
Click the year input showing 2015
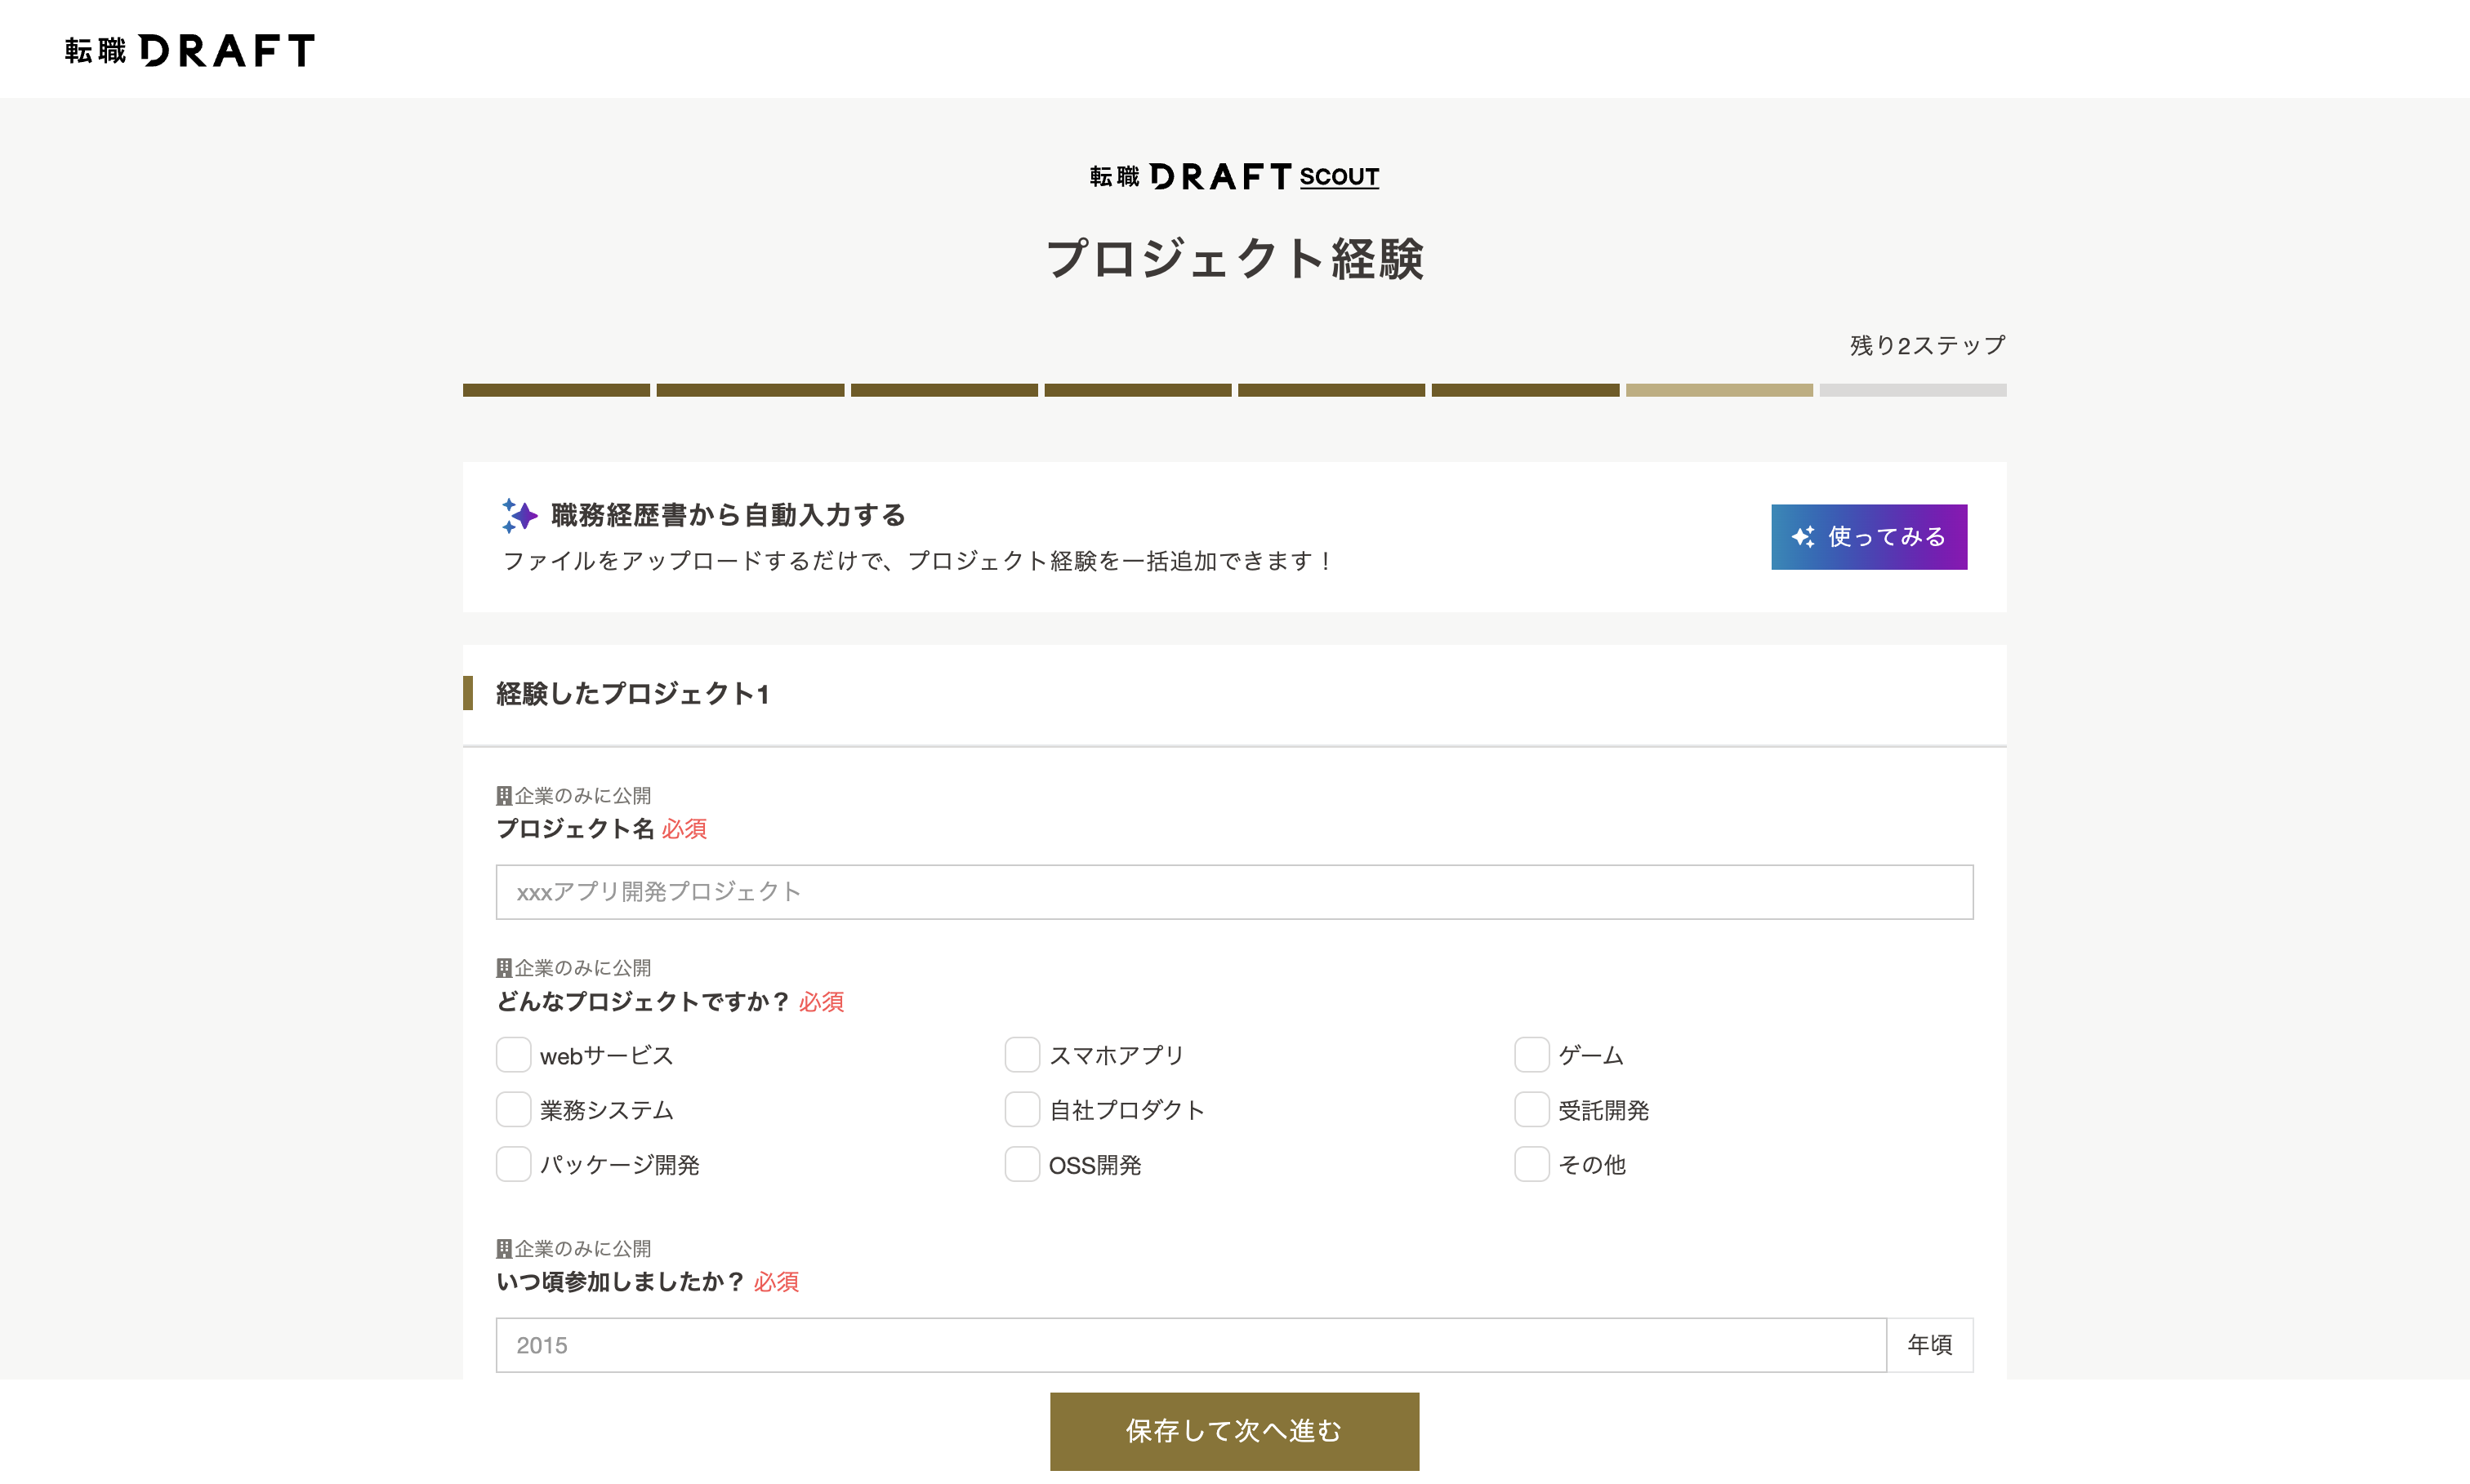[x=1190, y=1345]
